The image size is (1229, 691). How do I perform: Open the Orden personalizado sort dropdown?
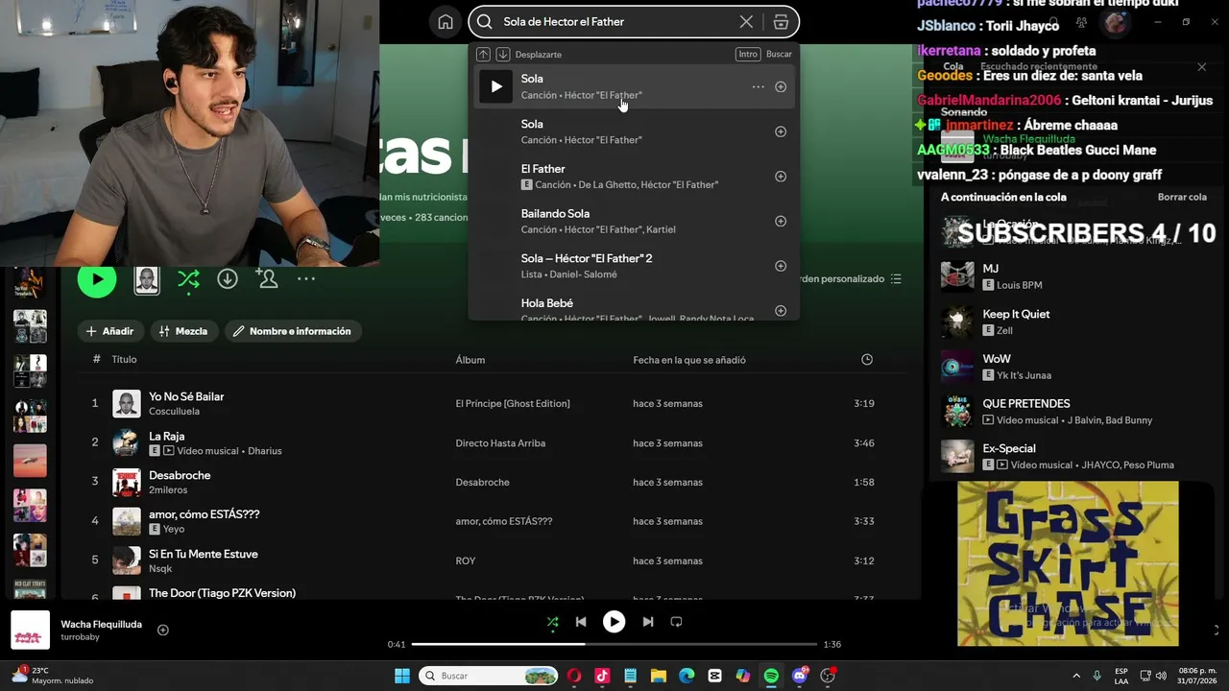pos(853,279)
